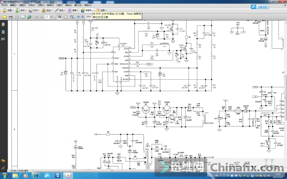Open the Help (帮助) menu

point(88,5)
